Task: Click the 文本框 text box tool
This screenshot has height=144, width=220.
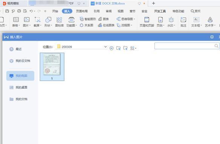Action: 196,22
